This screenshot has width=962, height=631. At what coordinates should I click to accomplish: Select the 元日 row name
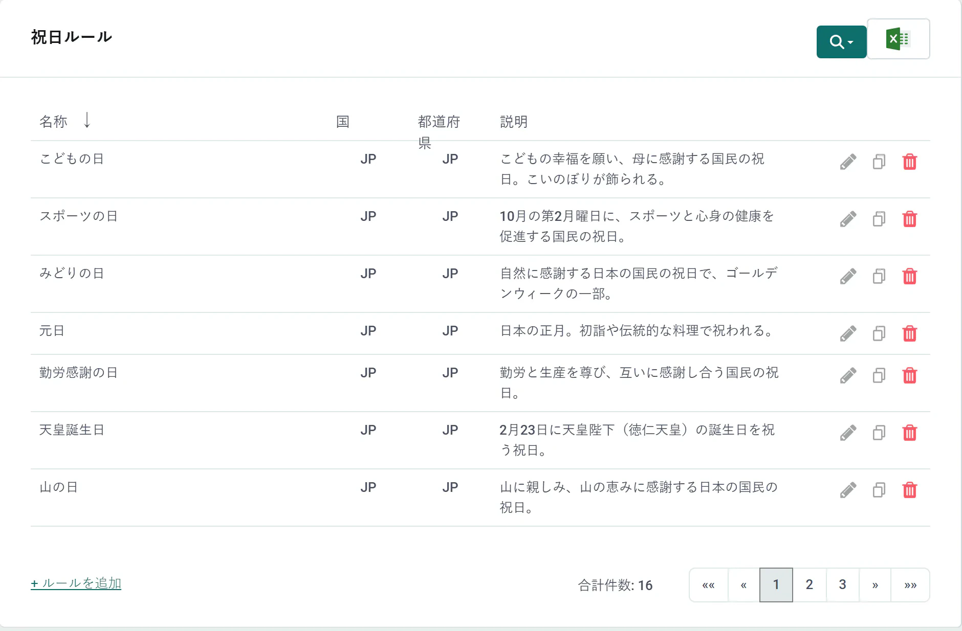[52, 331]
